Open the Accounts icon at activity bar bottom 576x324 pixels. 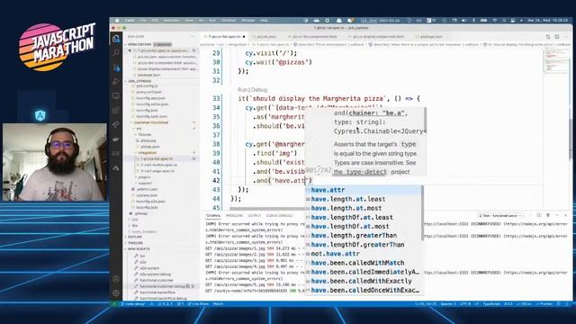pyautogui.click(x=116, y=279)
